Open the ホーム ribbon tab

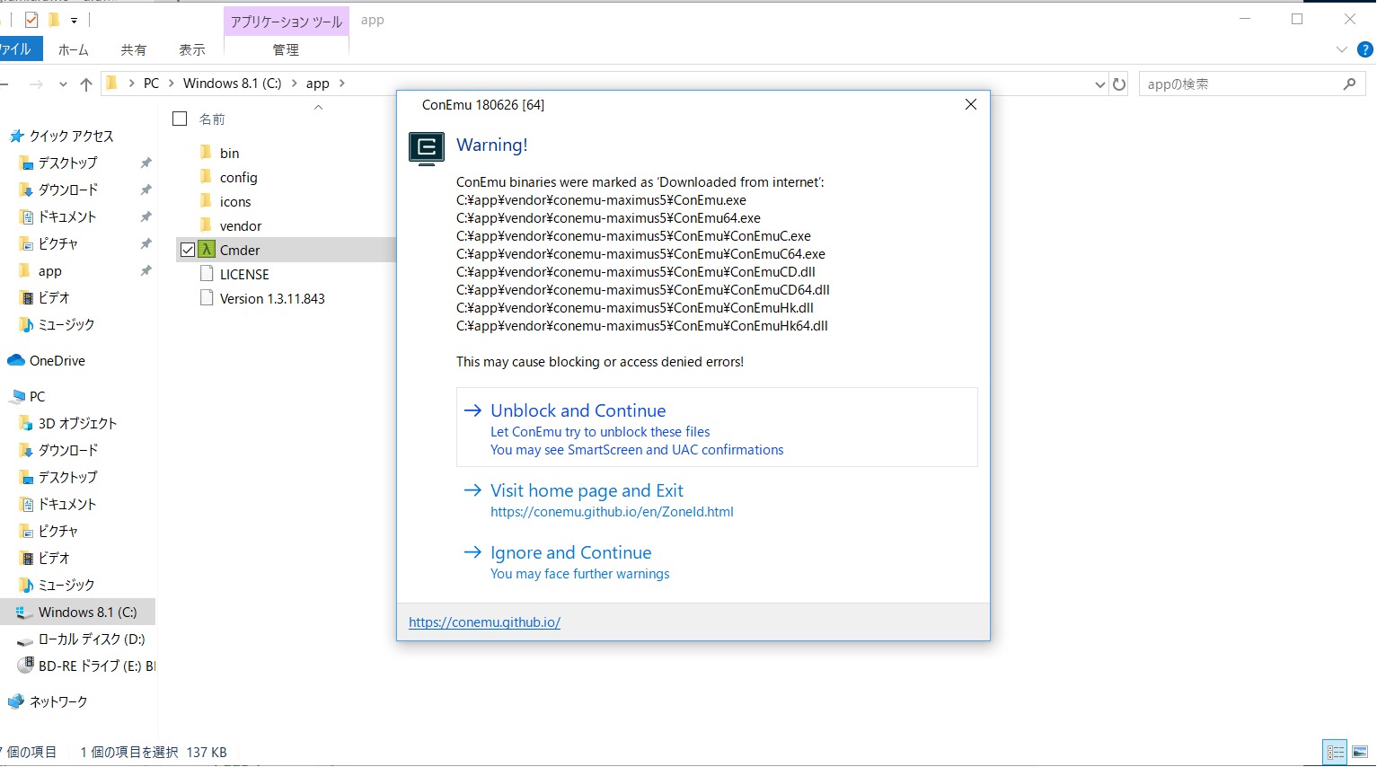[x=74, y=50]
